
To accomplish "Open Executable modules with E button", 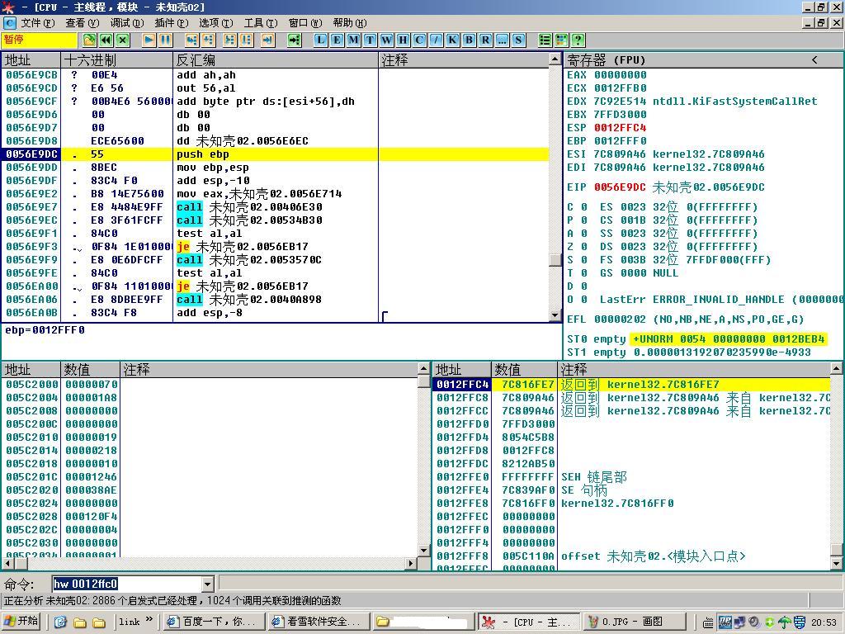I will pos(337,40).
